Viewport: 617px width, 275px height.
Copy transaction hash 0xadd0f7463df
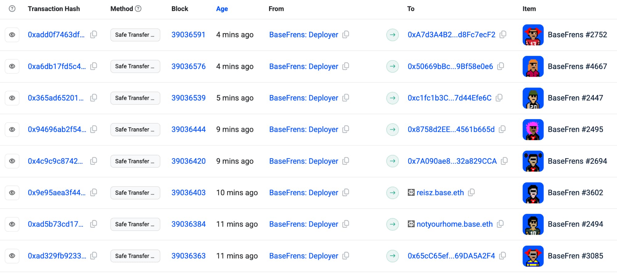[x=93, y=35]
